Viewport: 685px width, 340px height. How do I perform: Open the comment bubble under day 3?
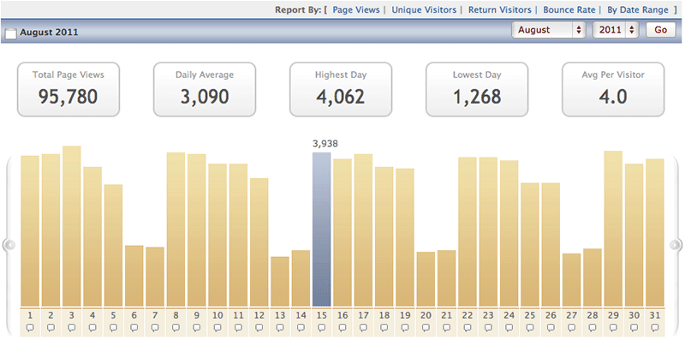[x=72, y=327]
